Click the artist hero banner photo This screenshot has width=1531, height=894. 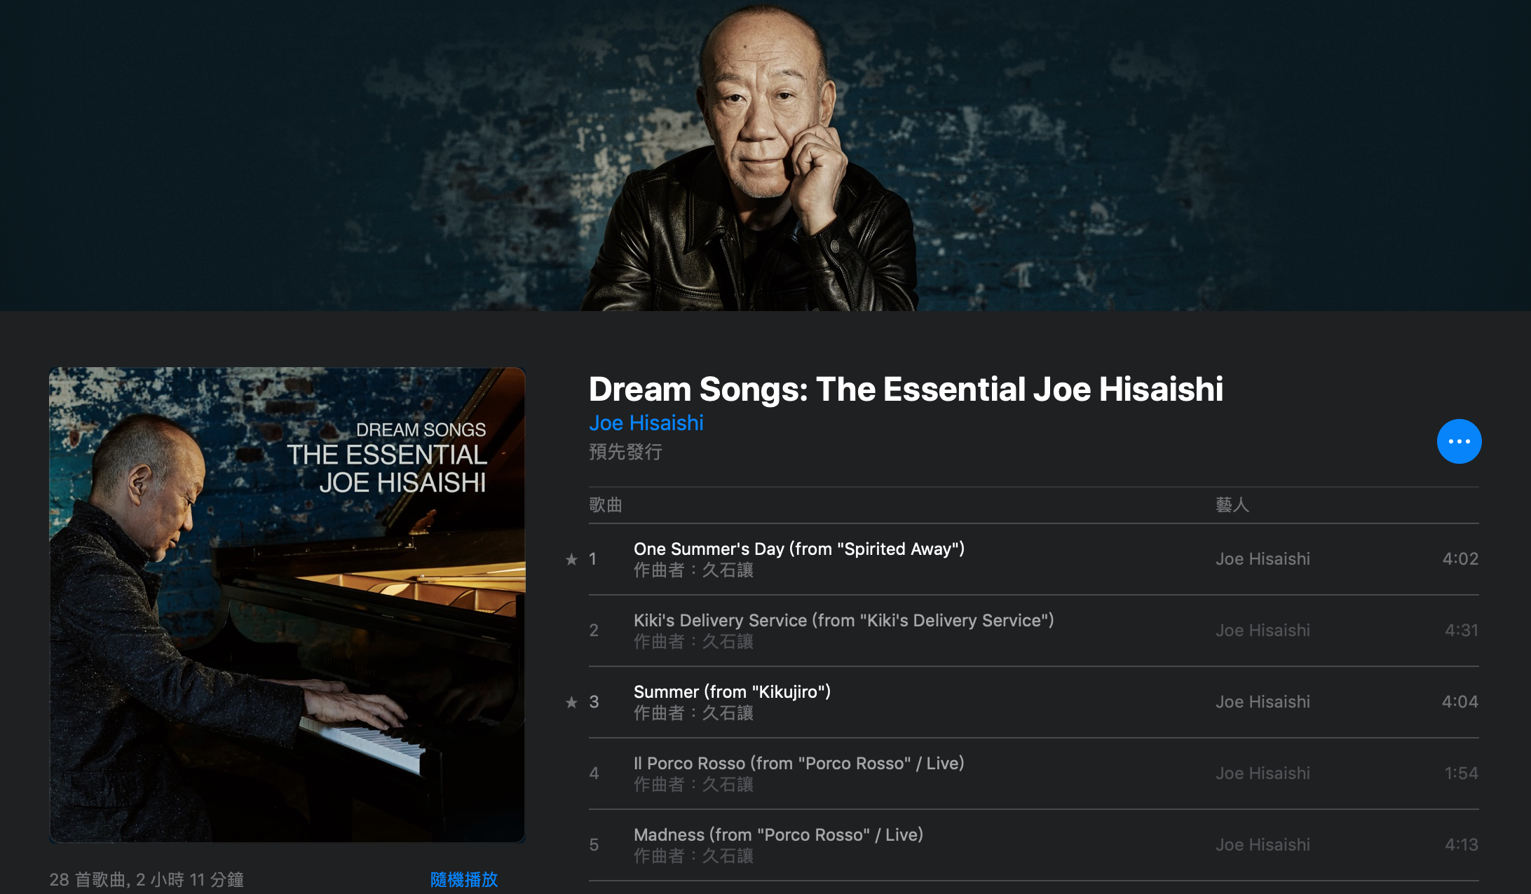click(x=765, y=156)
